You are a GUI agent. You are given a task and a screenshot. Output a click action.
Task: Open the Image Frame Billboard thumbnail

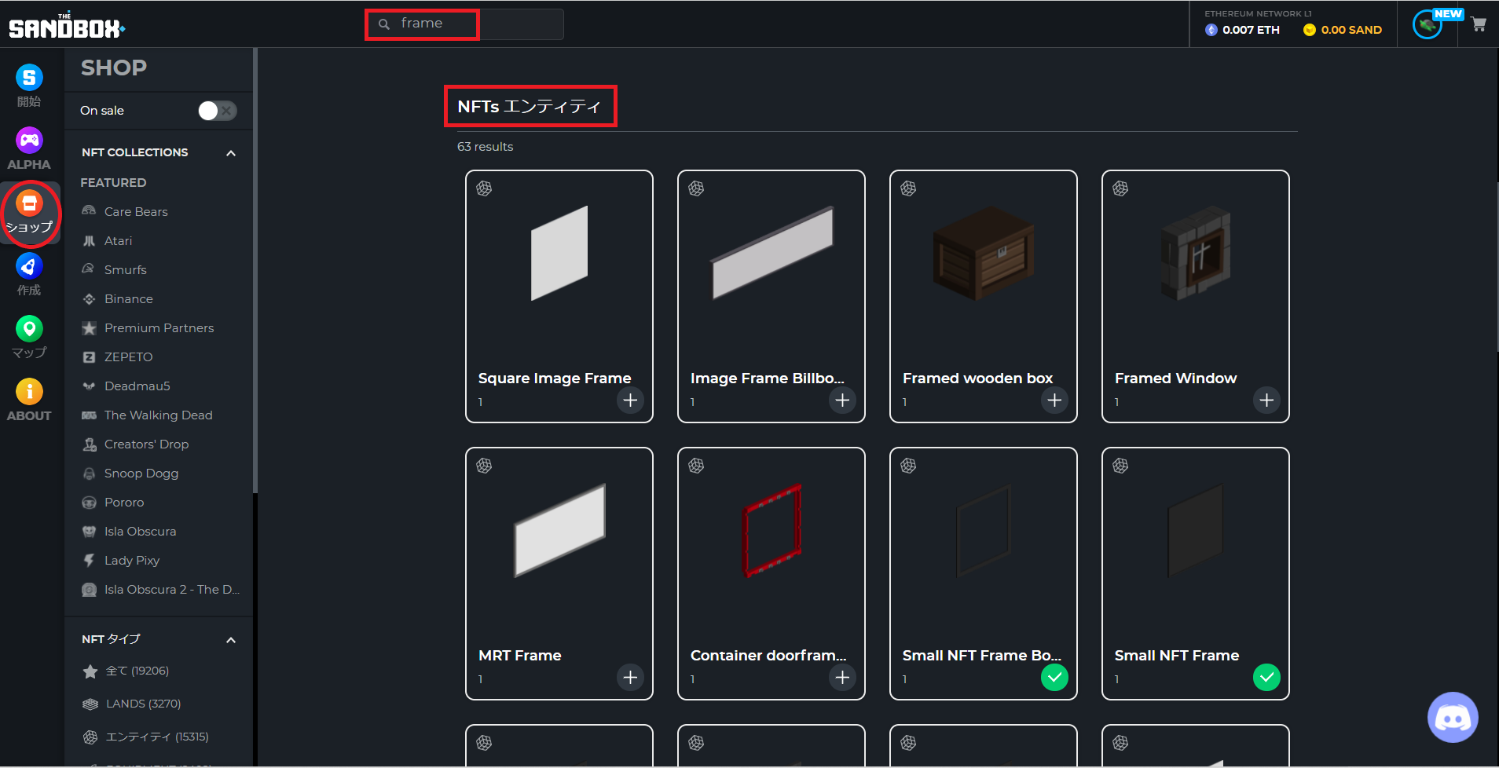coord(771,253)
